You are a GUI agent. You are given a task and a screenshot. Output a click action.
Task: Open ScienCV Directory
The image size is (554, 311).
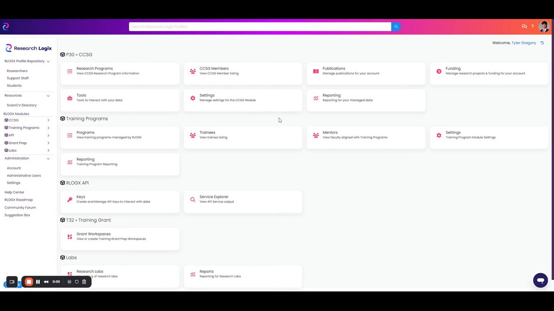[22, 105]
